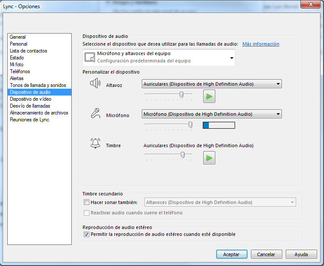Click the Timbre volume slider thumb
324x266 pixels.
coord(183,155)
